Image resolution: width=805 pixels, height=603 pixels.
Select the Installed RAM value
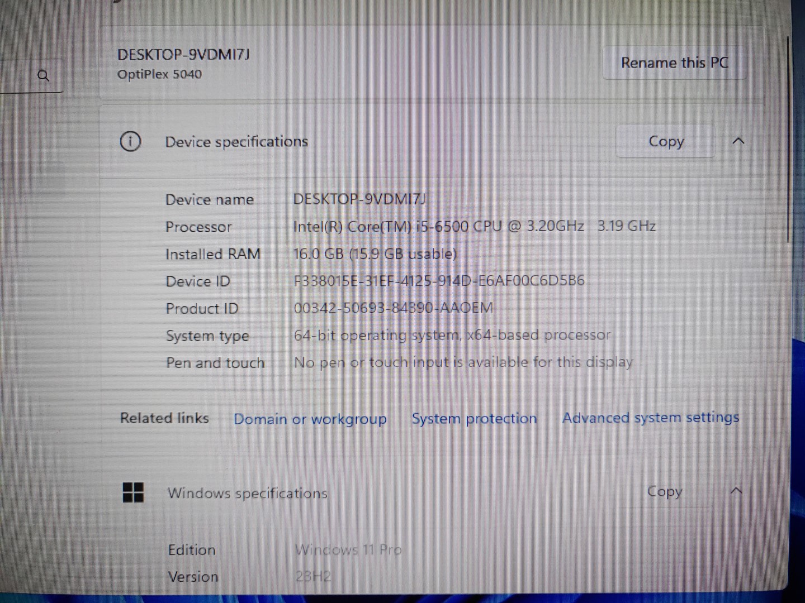[376, 253]
